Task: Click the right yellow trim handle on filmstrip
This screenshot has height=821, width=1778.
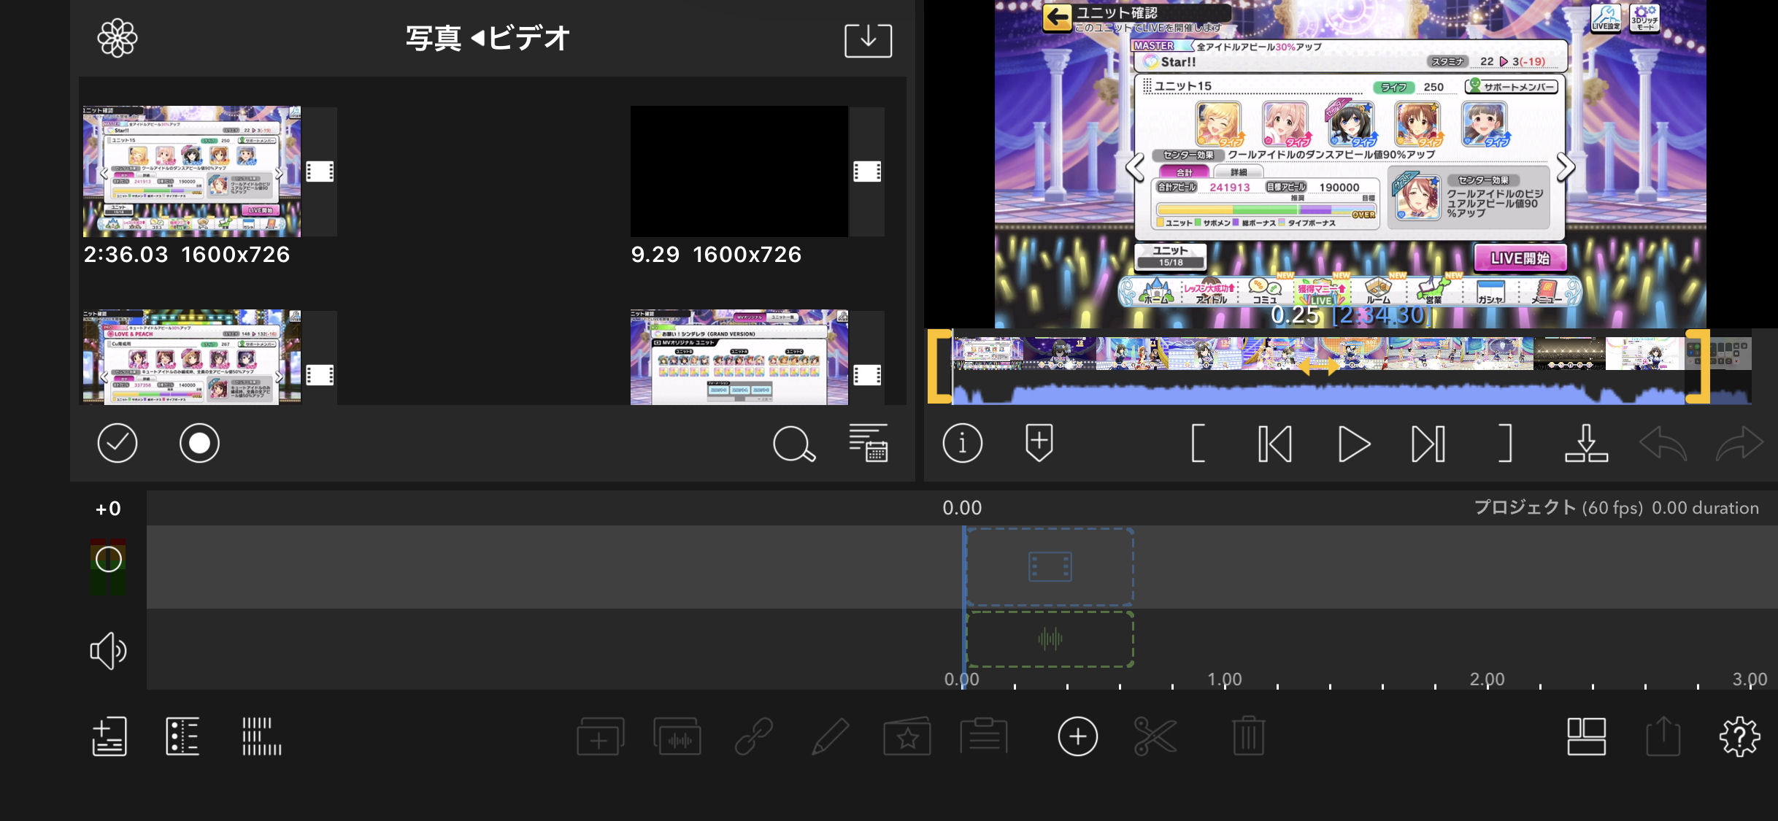Action: click(x=1698, y=366)
